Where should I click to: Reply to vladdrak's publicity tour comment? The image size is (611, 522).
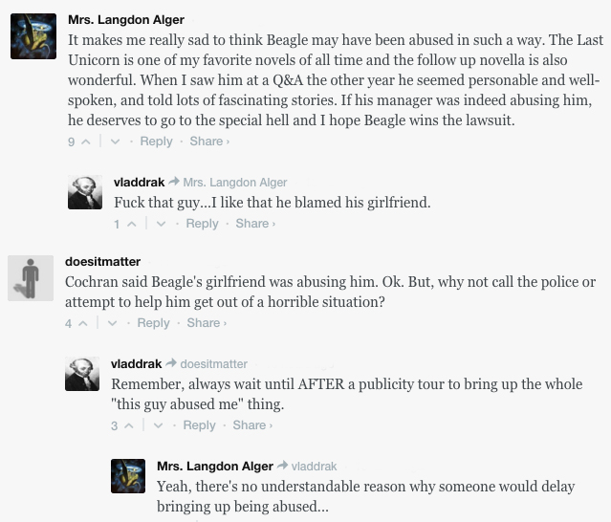[x=200, y=425]
